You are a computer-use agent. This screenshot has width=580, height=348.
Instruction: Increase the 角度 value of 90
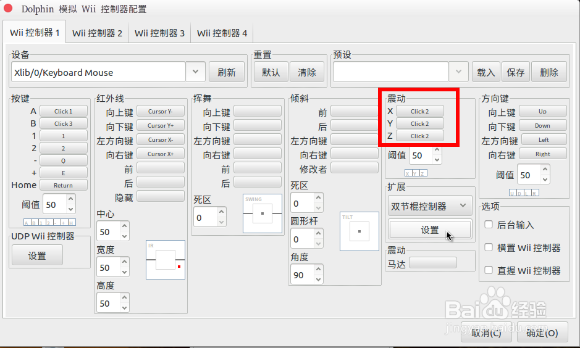coord(318,269)
